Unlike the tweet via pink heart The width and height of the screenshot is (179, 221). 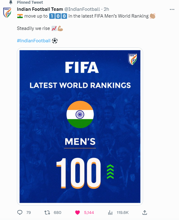coord(78,212)
